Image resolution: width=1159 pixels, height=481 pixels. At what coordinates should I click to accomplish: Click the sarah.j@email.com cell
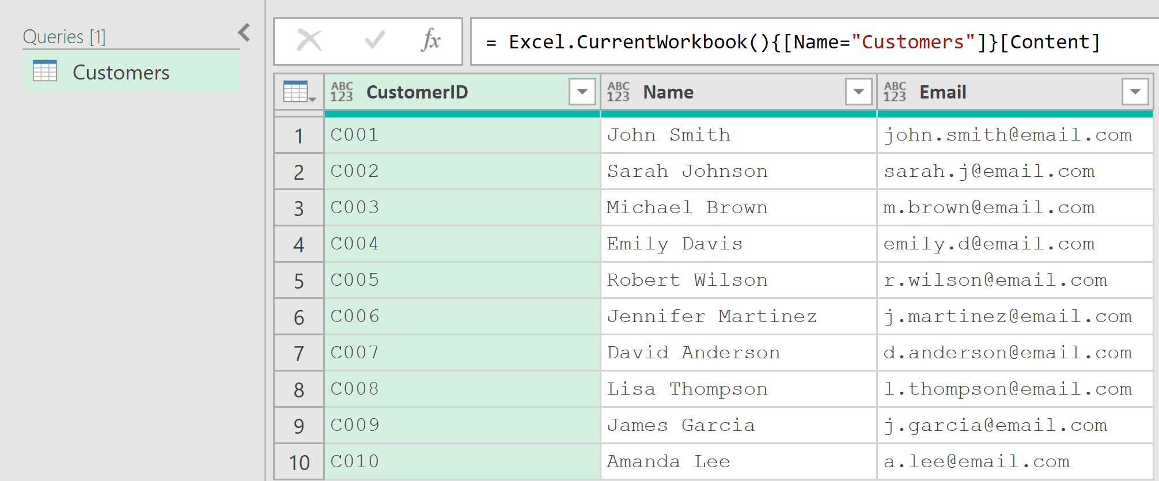click(x=1015, y=172)
